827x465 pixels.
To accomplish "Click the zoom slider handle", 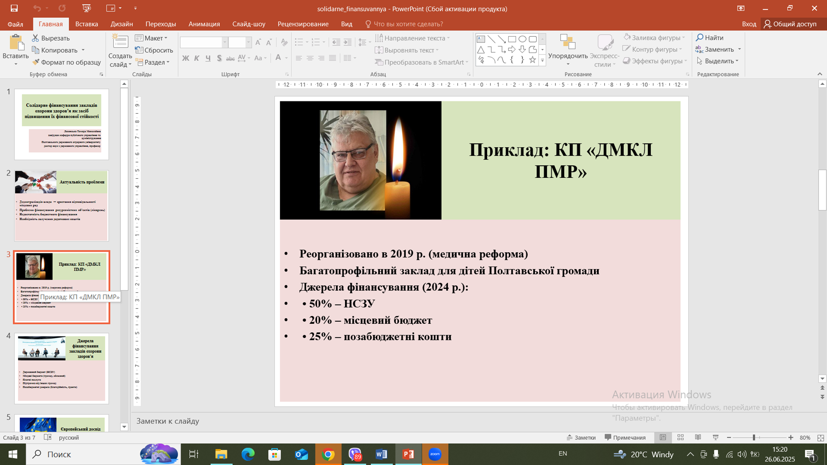I will coord(754,437).
